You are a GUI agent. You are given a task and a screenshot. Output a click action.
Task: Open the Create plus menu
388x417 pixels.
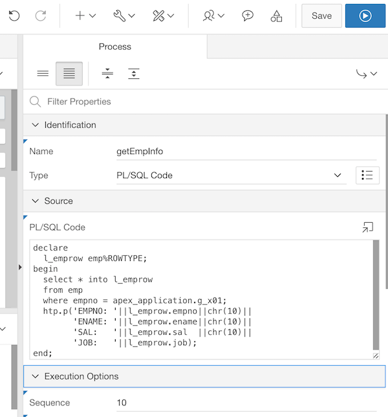pos(85,16)
